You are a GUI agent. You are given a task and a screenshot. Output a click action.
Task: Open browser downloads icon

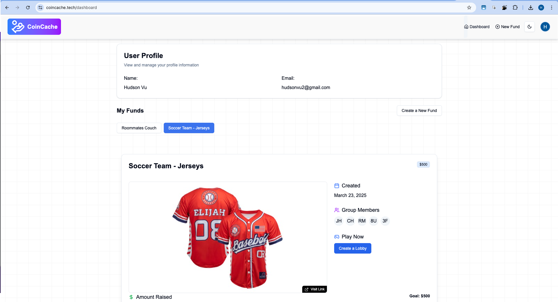point(531,8)
